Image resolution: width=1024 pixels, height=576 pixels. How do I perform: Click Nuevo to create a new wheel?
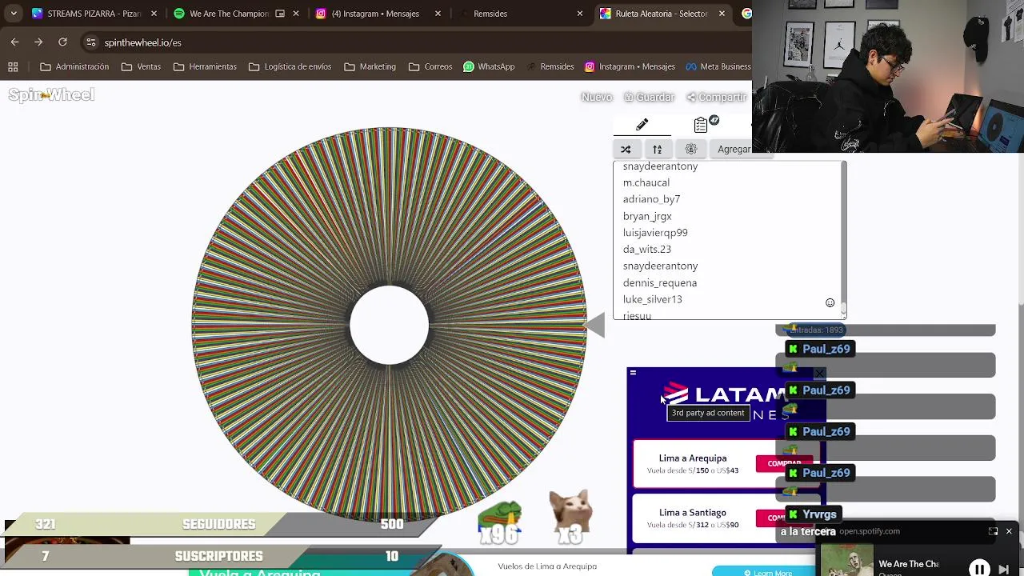(597, 97)
